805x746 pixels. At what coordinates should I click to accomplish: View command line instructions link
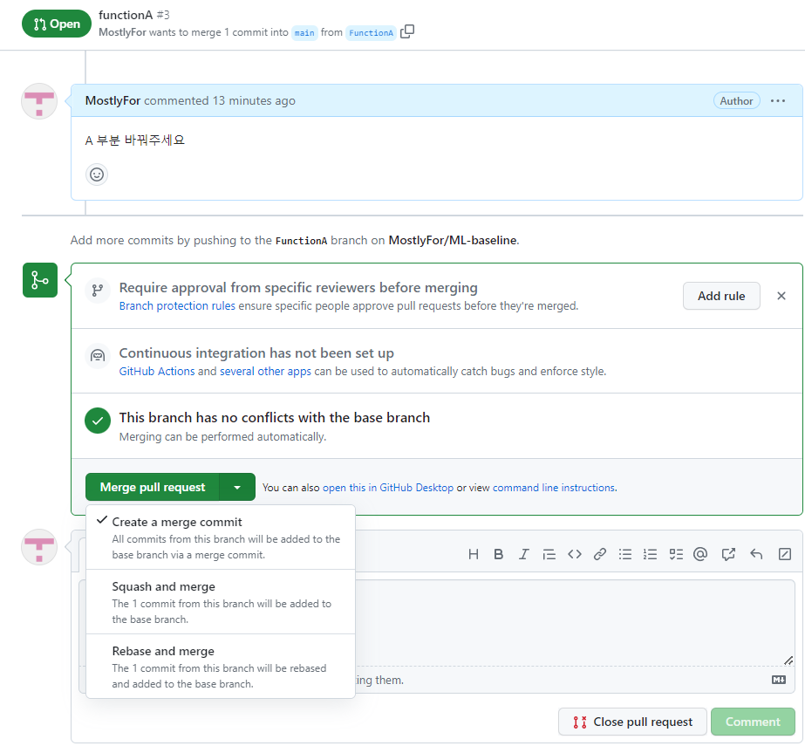(554, 488)
